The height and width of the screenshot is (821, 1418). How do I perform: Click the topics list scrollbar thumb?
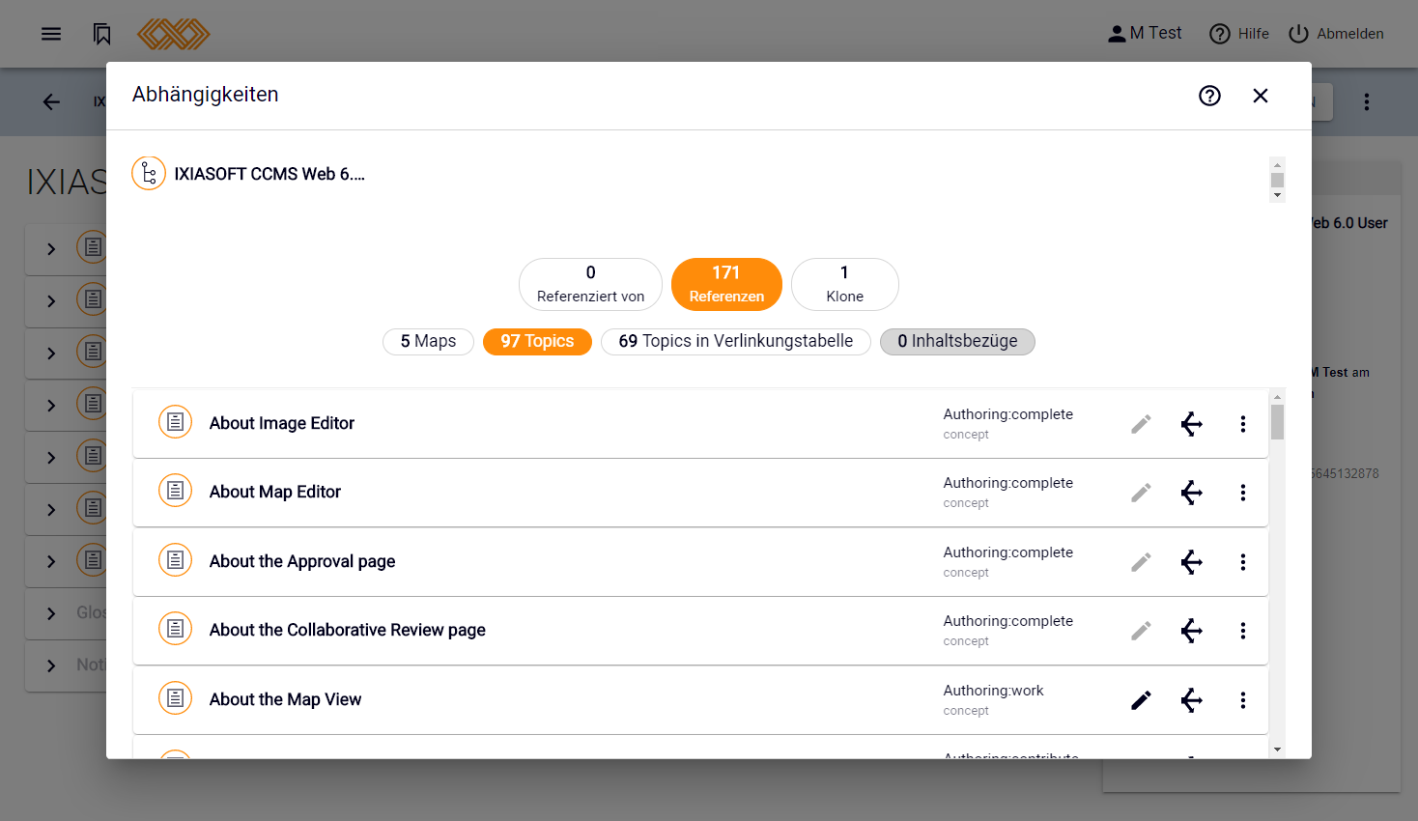point(1277,422)
